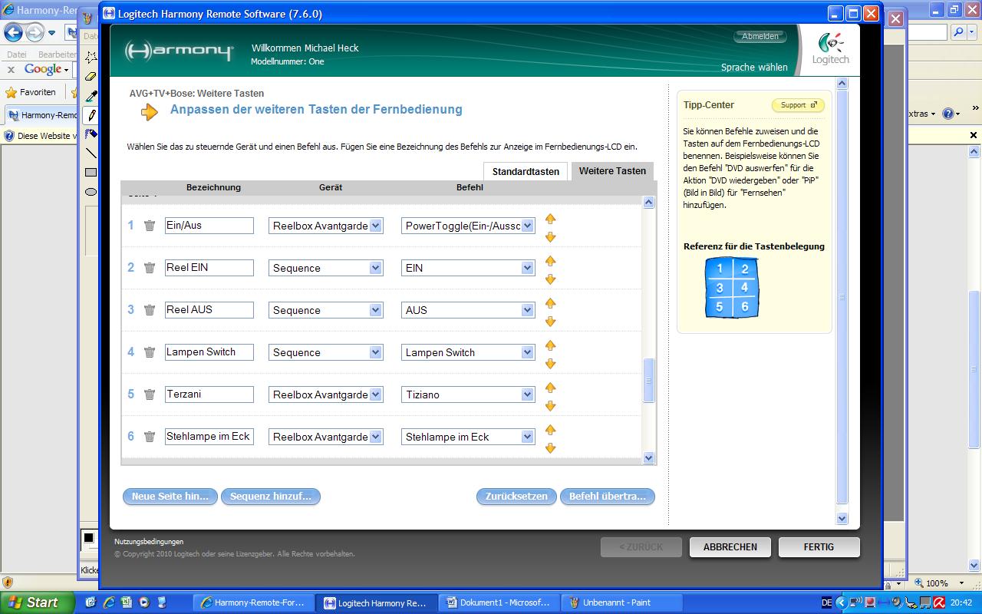This screenshot has height=614, width=982.
Task: Move Terzani row down with arrow
Action: click(550, 406)
